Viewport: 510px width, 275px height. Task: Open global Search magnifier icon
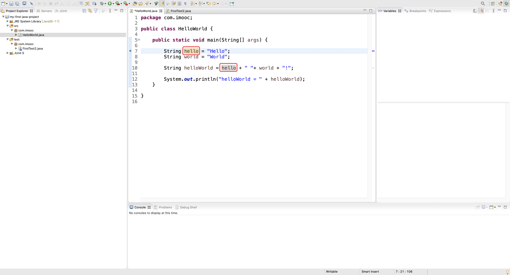point(483,3)
